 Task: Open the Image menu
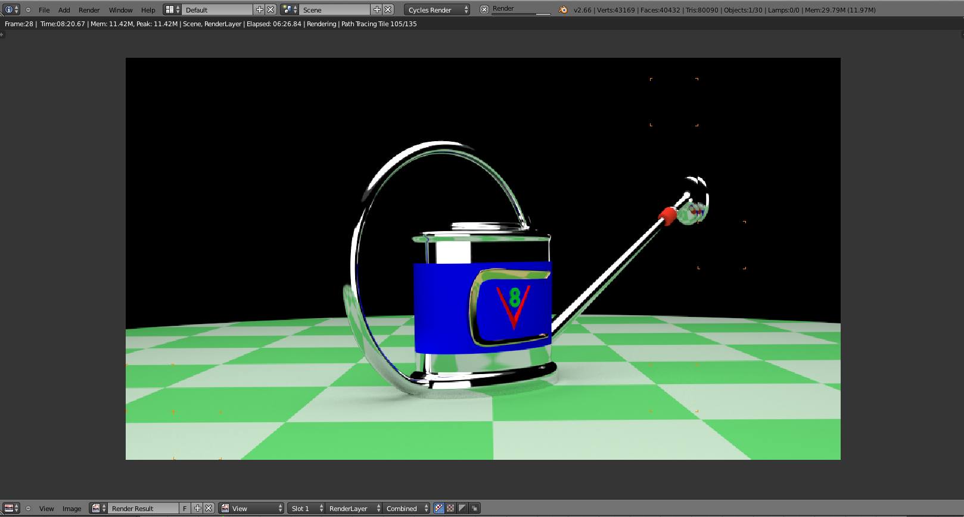point(71,509)
